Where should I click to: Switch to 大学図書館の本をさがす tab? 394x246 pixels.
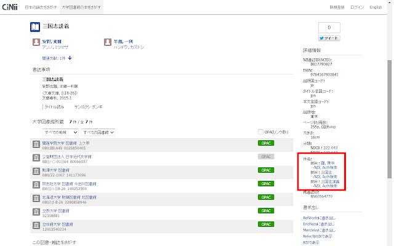click(x=81, y=7)
